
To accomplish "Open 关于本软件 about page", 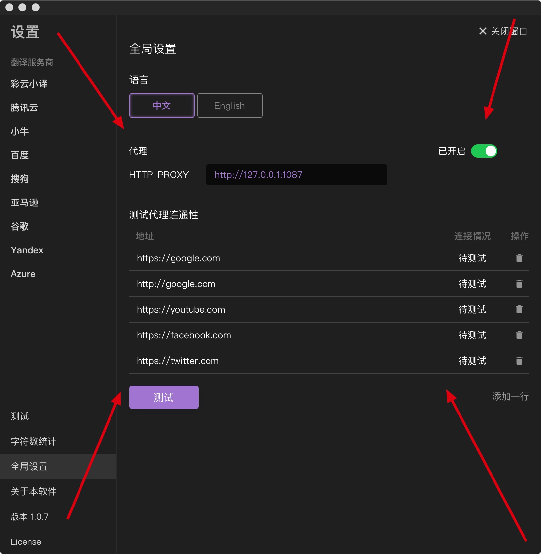I will 34,491.
